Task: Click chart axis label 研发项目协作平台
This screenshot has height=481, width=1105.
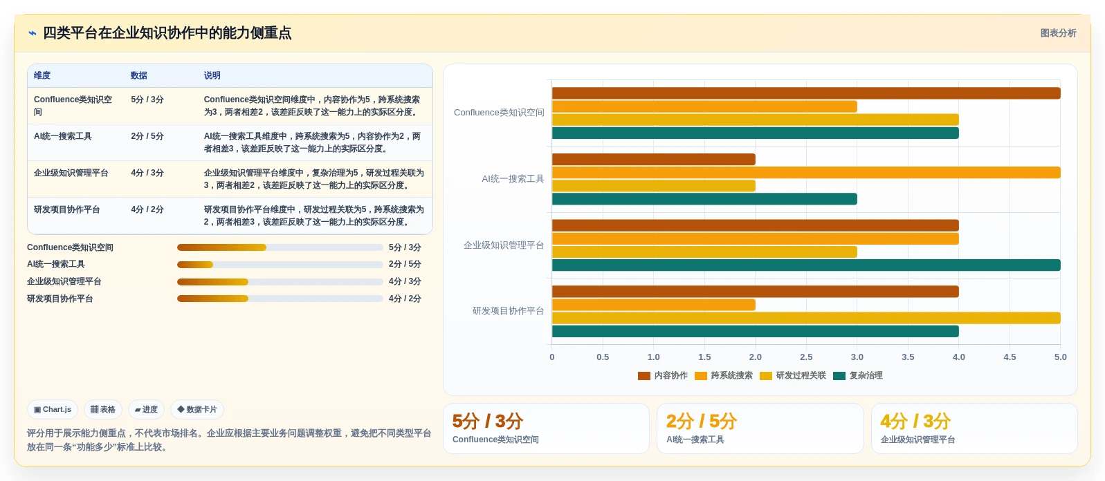Action: click(x=508, y=311)
